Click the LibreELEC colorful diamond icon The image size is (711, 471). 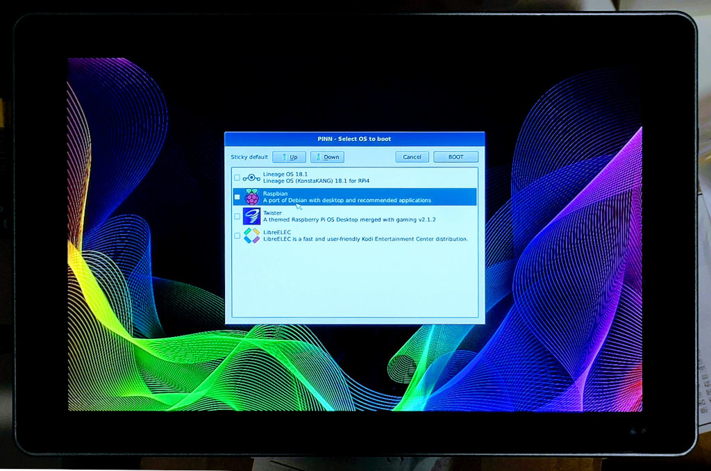pyautogui.click(x=251, y=235)
